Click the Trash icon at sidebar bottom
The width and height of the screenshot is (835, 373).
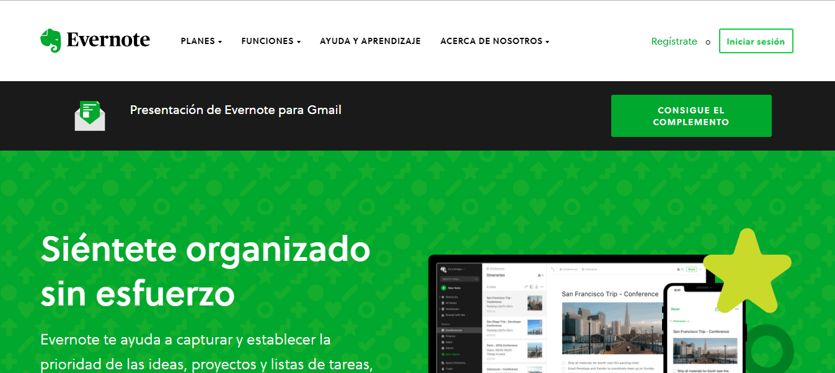pos(443,368)
